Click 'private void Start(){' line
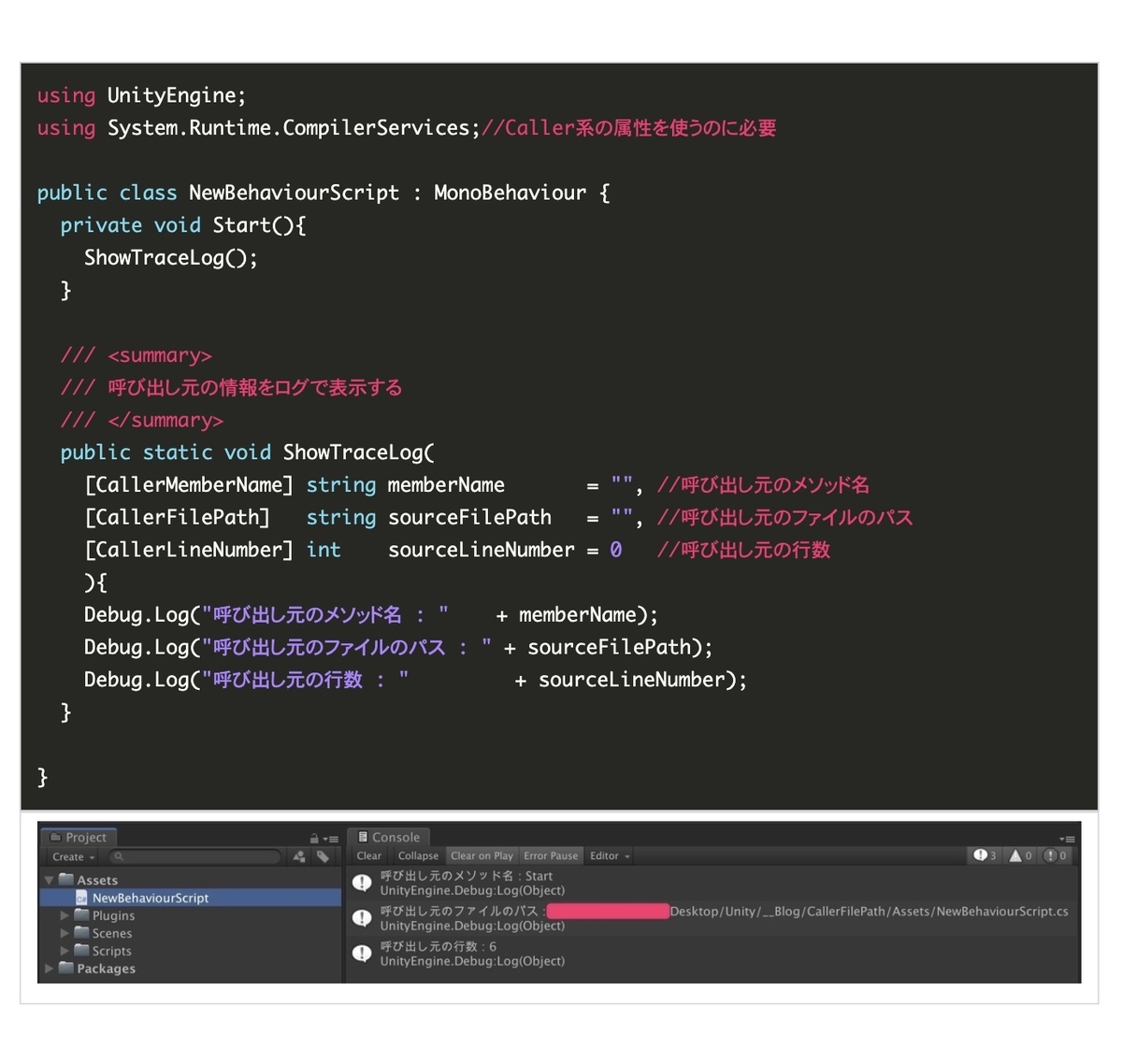This screenshot has width=1122, height=1063. (183, 225)
